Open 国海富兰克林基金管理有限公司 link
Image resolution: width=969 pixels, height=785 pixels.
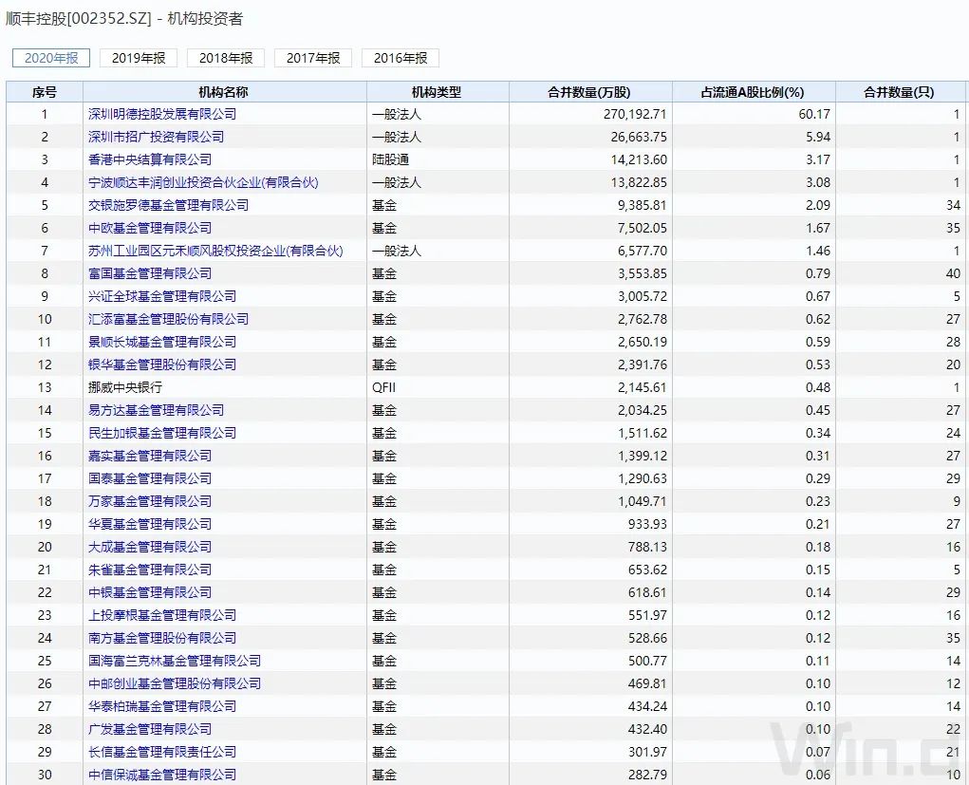click(175, 661)
